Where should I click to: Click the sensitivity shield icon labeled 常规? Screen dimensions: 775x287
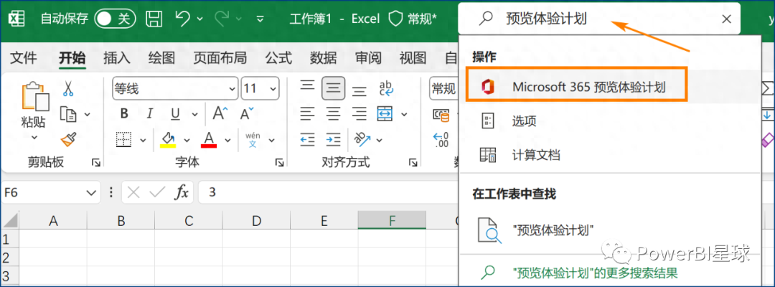(396, 19)
